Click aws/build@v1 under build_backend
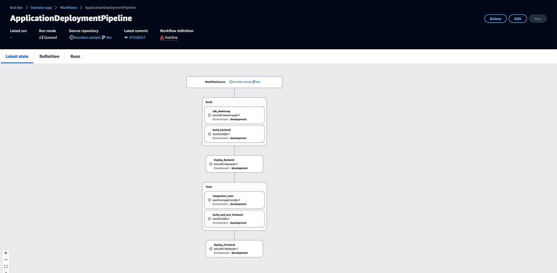This screenshot has height=273, width=557. point(221,134)
